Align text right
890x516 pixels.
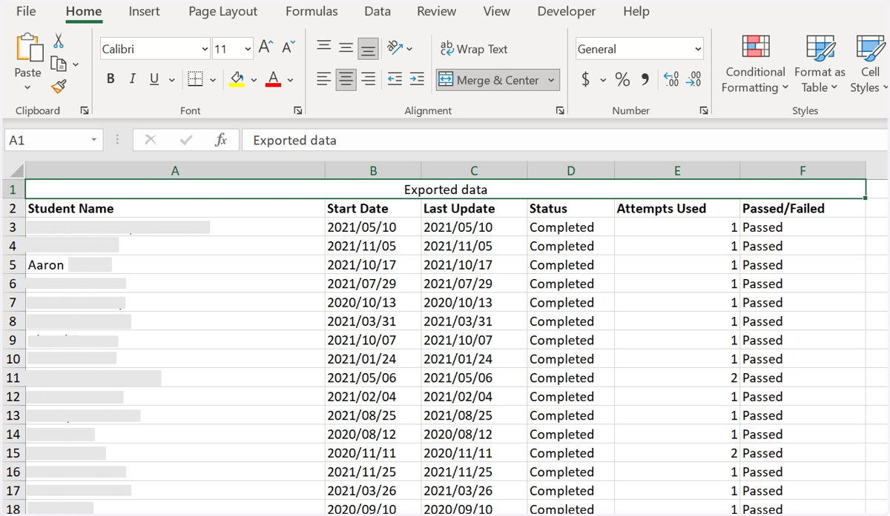coord(368,79)
